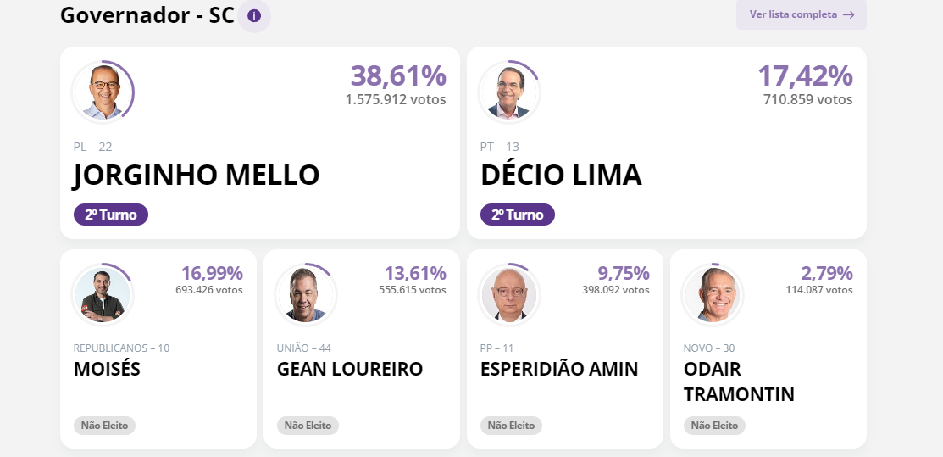Screen dimensions: 943x457
Task: Select the DÉCIO LIMA candidate name
Action: 561,176
